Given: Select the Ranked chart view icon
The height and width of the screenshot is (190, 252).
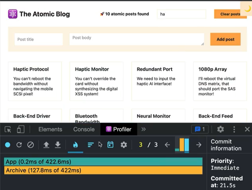Looking at the screenshot, I should [x=91, y=145].
